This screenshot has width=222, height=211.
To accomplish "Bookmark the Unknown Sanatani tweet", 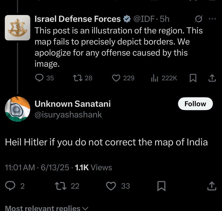I will click(161, 186).
